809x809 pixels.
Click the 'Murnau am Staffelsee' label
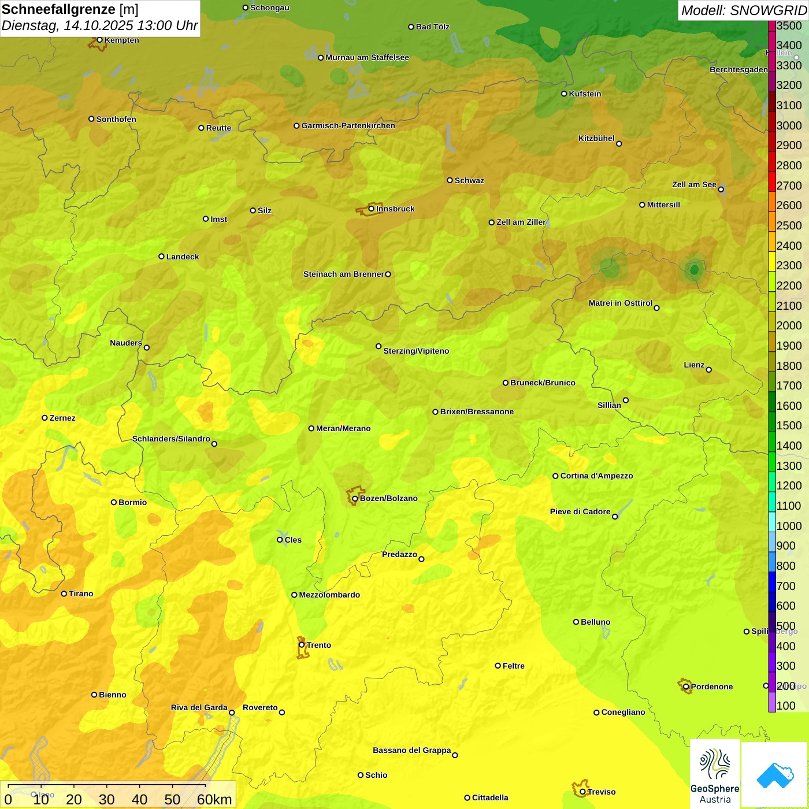click(x=367, y=57)
